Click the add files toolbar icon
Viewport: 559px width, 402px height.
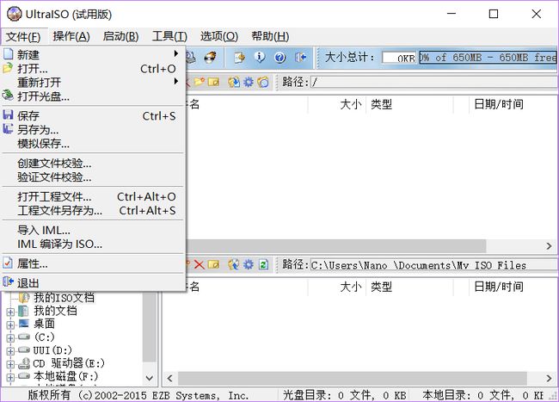pos(240,57)
